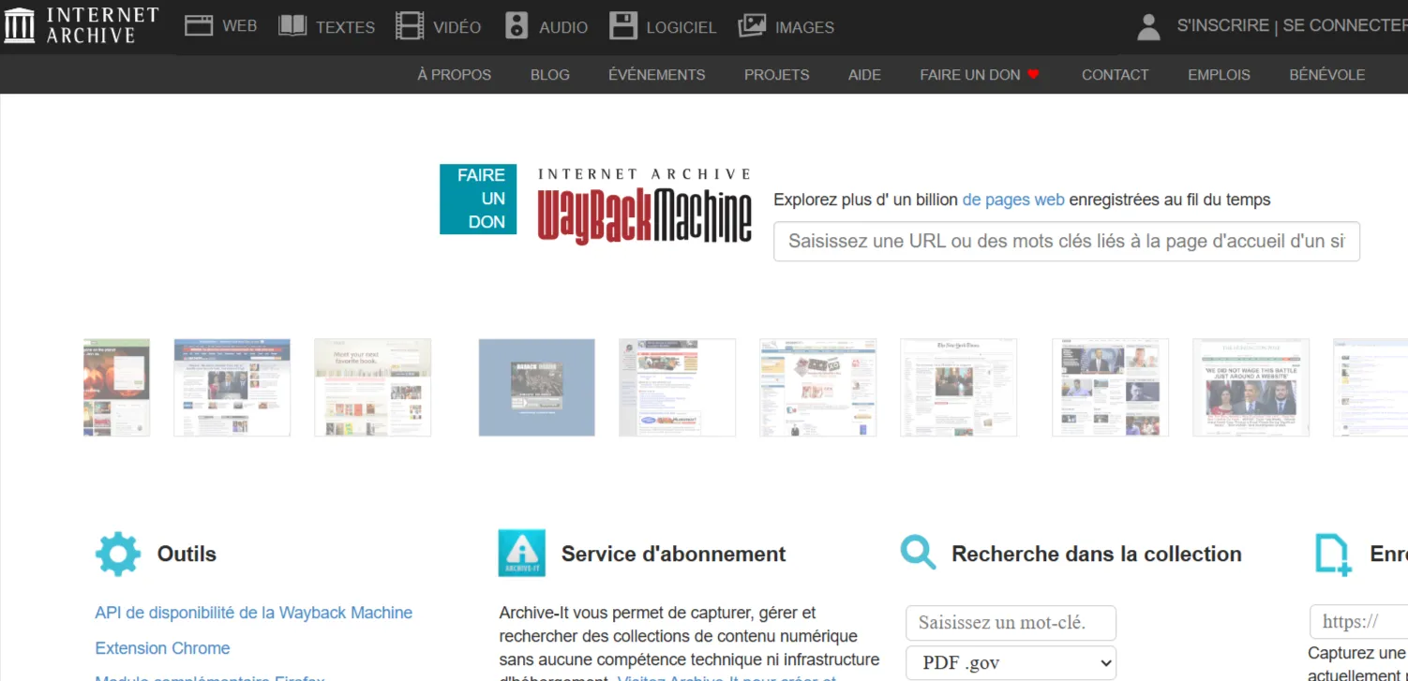Viewport: 1408px width, 681px height.
Task: Click the IMAGES icon
Action: pyautogui.click(x=751, y=25)
